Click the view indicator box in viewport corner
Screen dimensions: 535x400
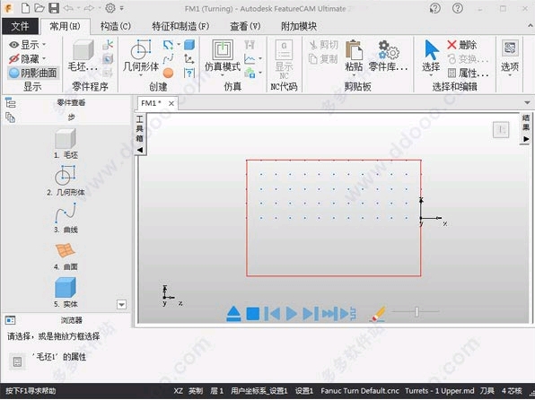click(501, 129)
